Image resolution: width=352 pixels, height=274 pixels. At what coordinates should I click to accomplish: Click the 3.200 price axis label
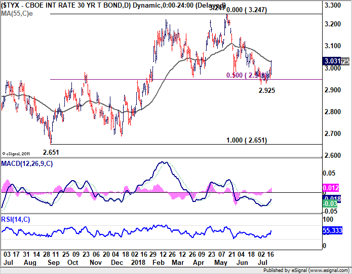click(333, 24)
